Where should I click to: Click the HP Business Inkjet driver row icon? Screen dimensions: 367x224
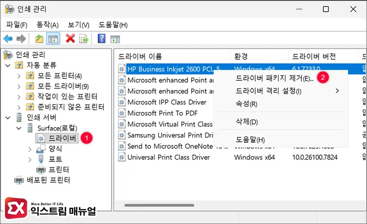tap(122, 69)
